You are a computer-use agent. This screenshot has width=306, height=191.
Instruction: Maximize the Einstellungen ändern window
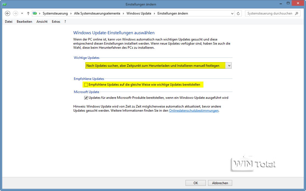pos(288,4)
